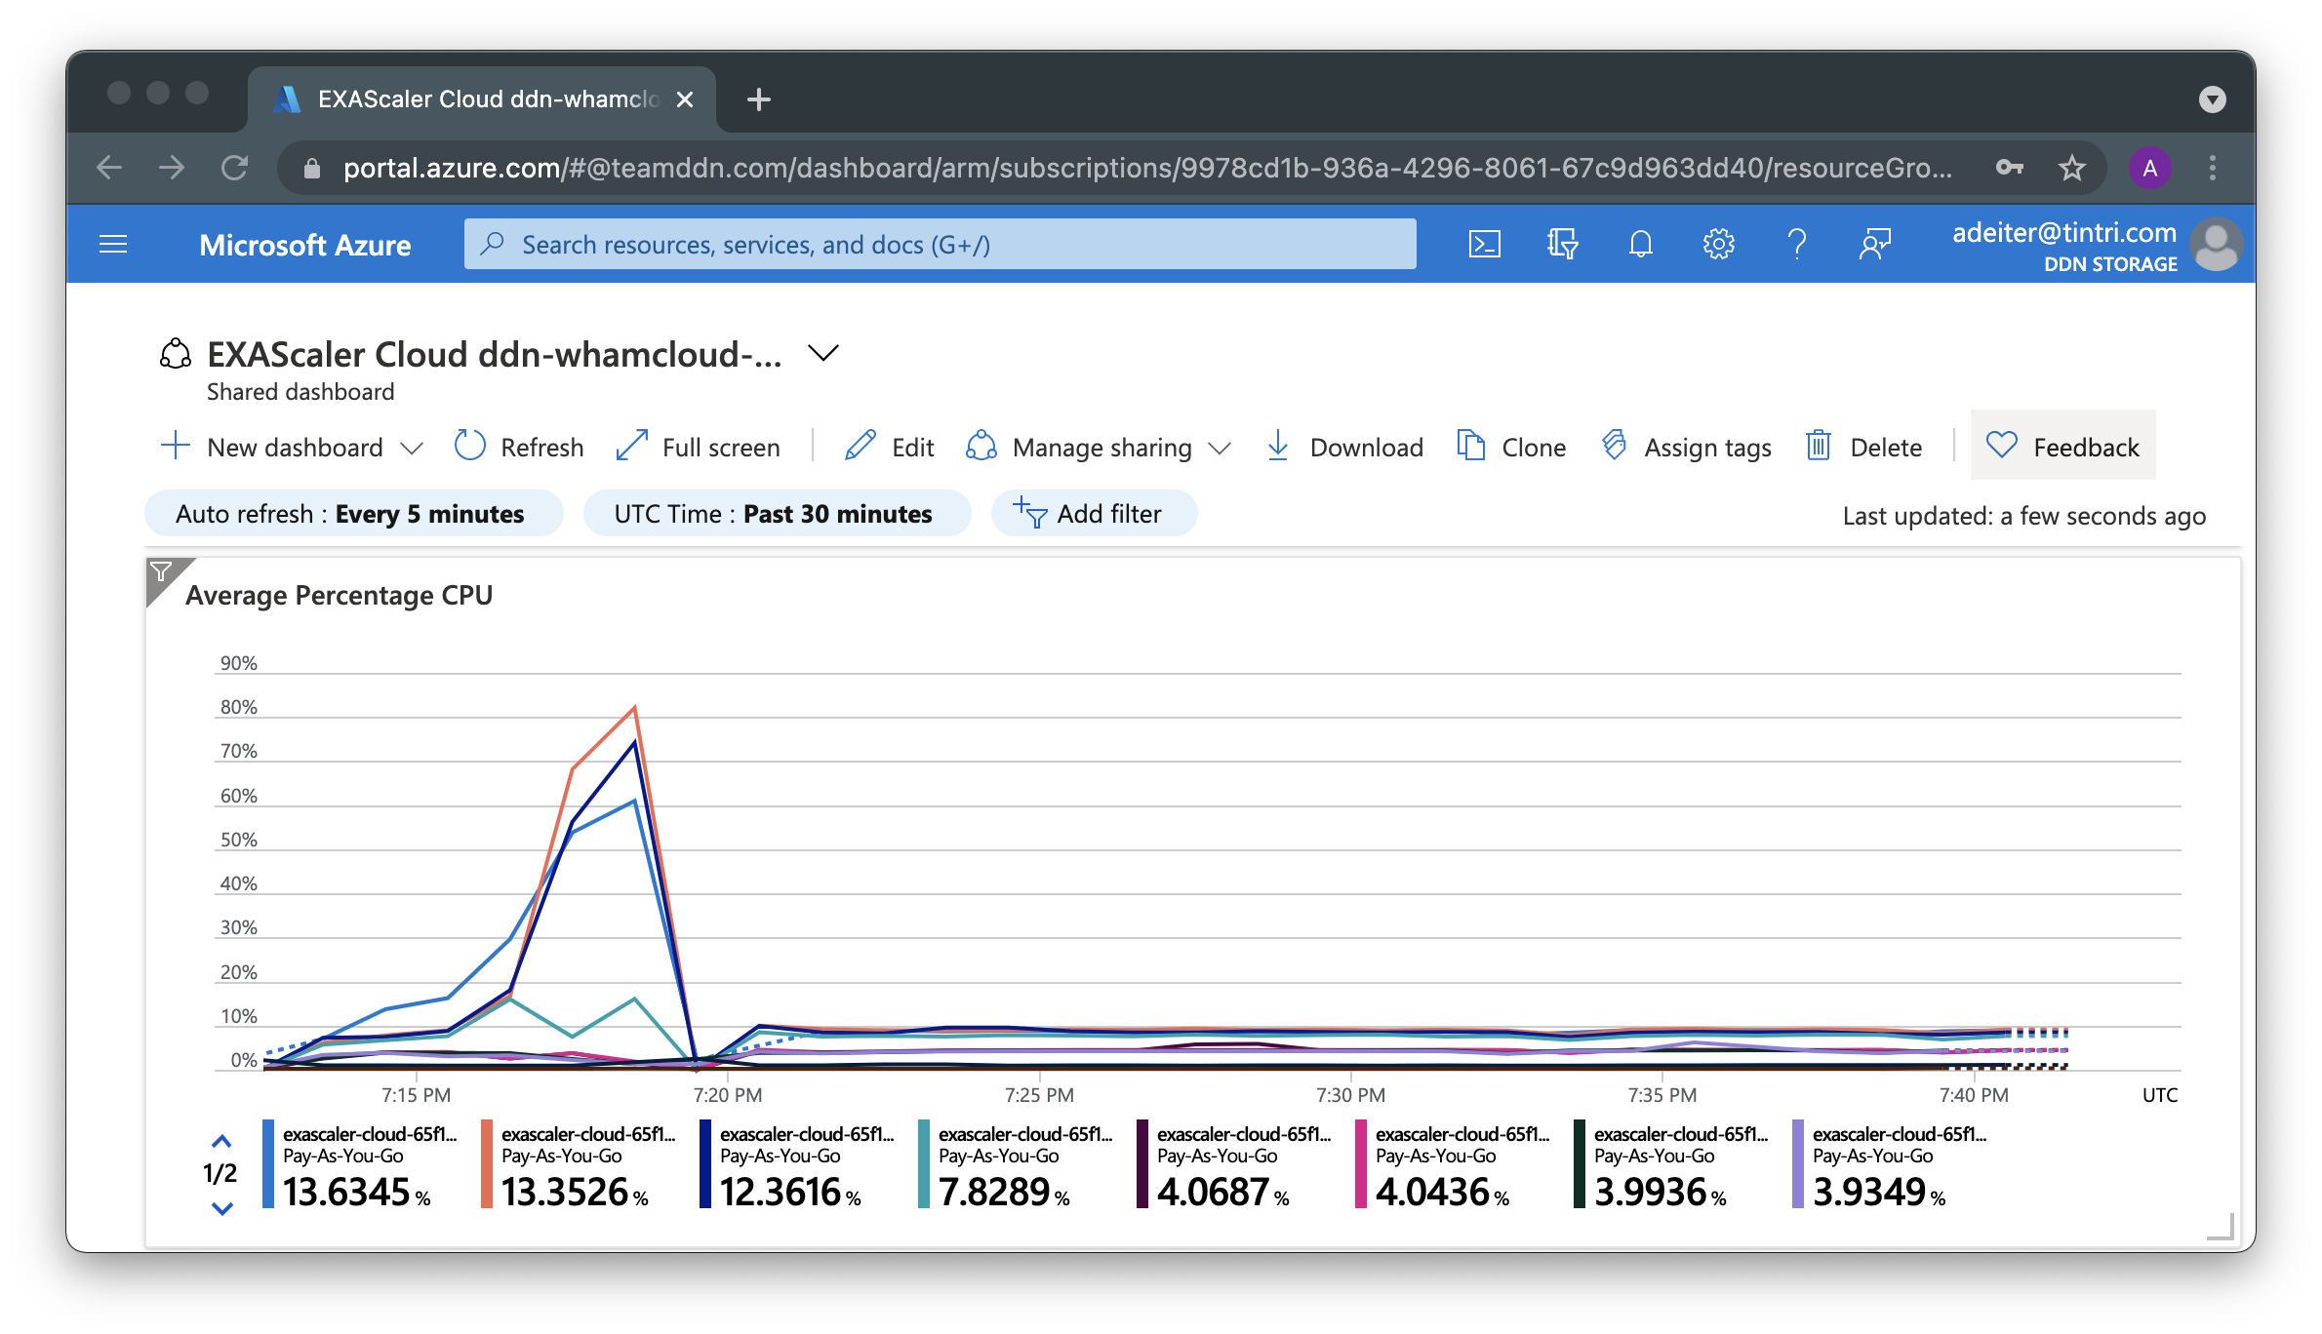This screenshot has width=2322, height=1334.
Task: Click the orange legend color swatch
Action: pos(487,1164)
